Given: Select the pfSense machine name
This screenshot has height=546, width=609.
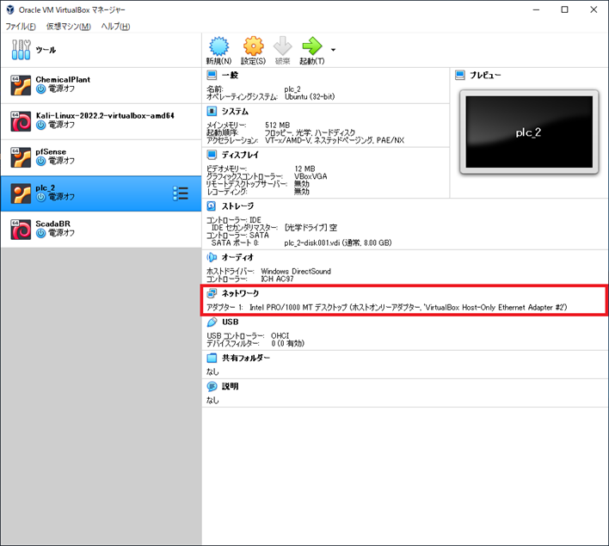Looking at the screenshot, I should pos(51,151).
